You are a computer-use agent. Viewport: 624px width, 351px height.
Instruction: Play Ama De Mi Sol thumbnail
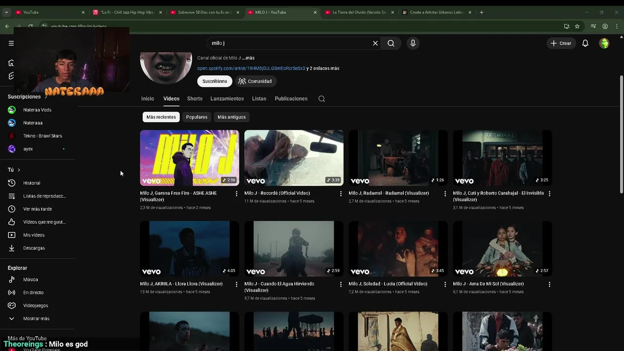[x=503, y=249]
